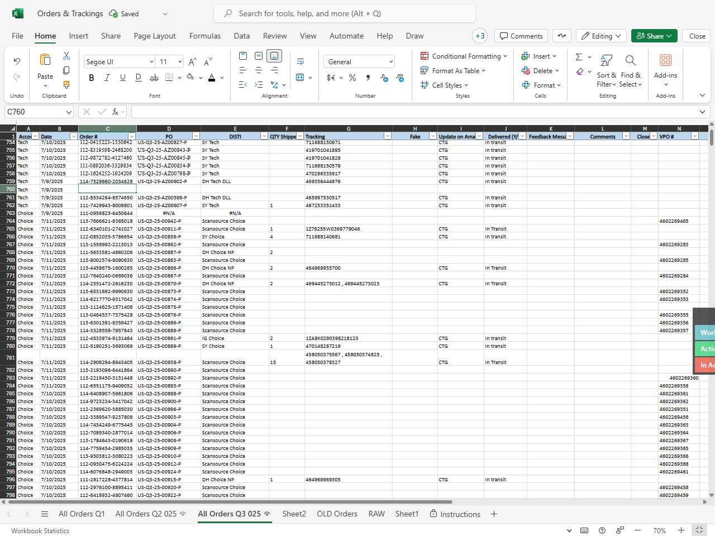Apply comma style number format
The image size is (715, 536).
[368, 78]
